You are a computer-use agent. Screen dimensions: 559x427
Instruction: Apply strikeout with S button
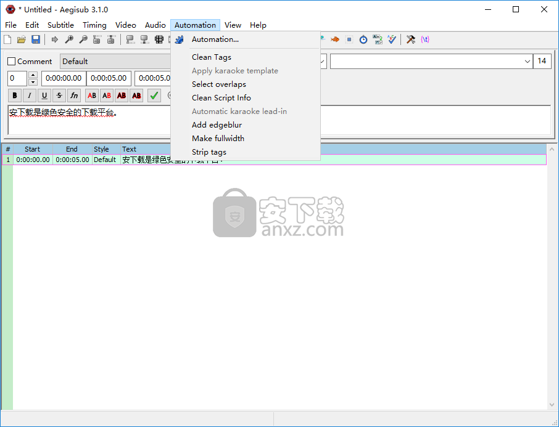tap(59, 96)
